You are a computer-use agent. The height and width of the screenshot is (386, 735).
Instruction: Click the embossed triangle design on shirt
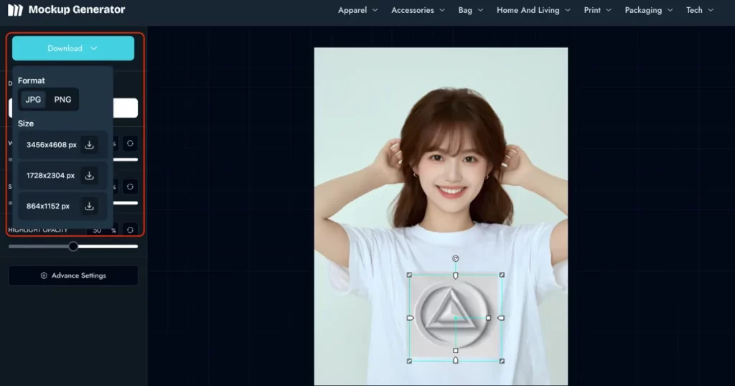click(x=455, y=317)
